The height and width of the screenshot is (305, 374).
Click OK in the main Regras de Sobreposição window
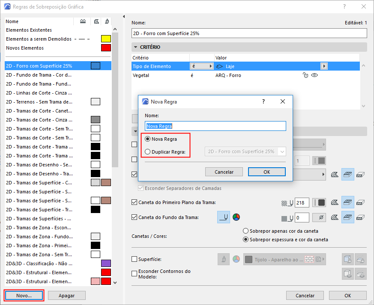(348, 296)
